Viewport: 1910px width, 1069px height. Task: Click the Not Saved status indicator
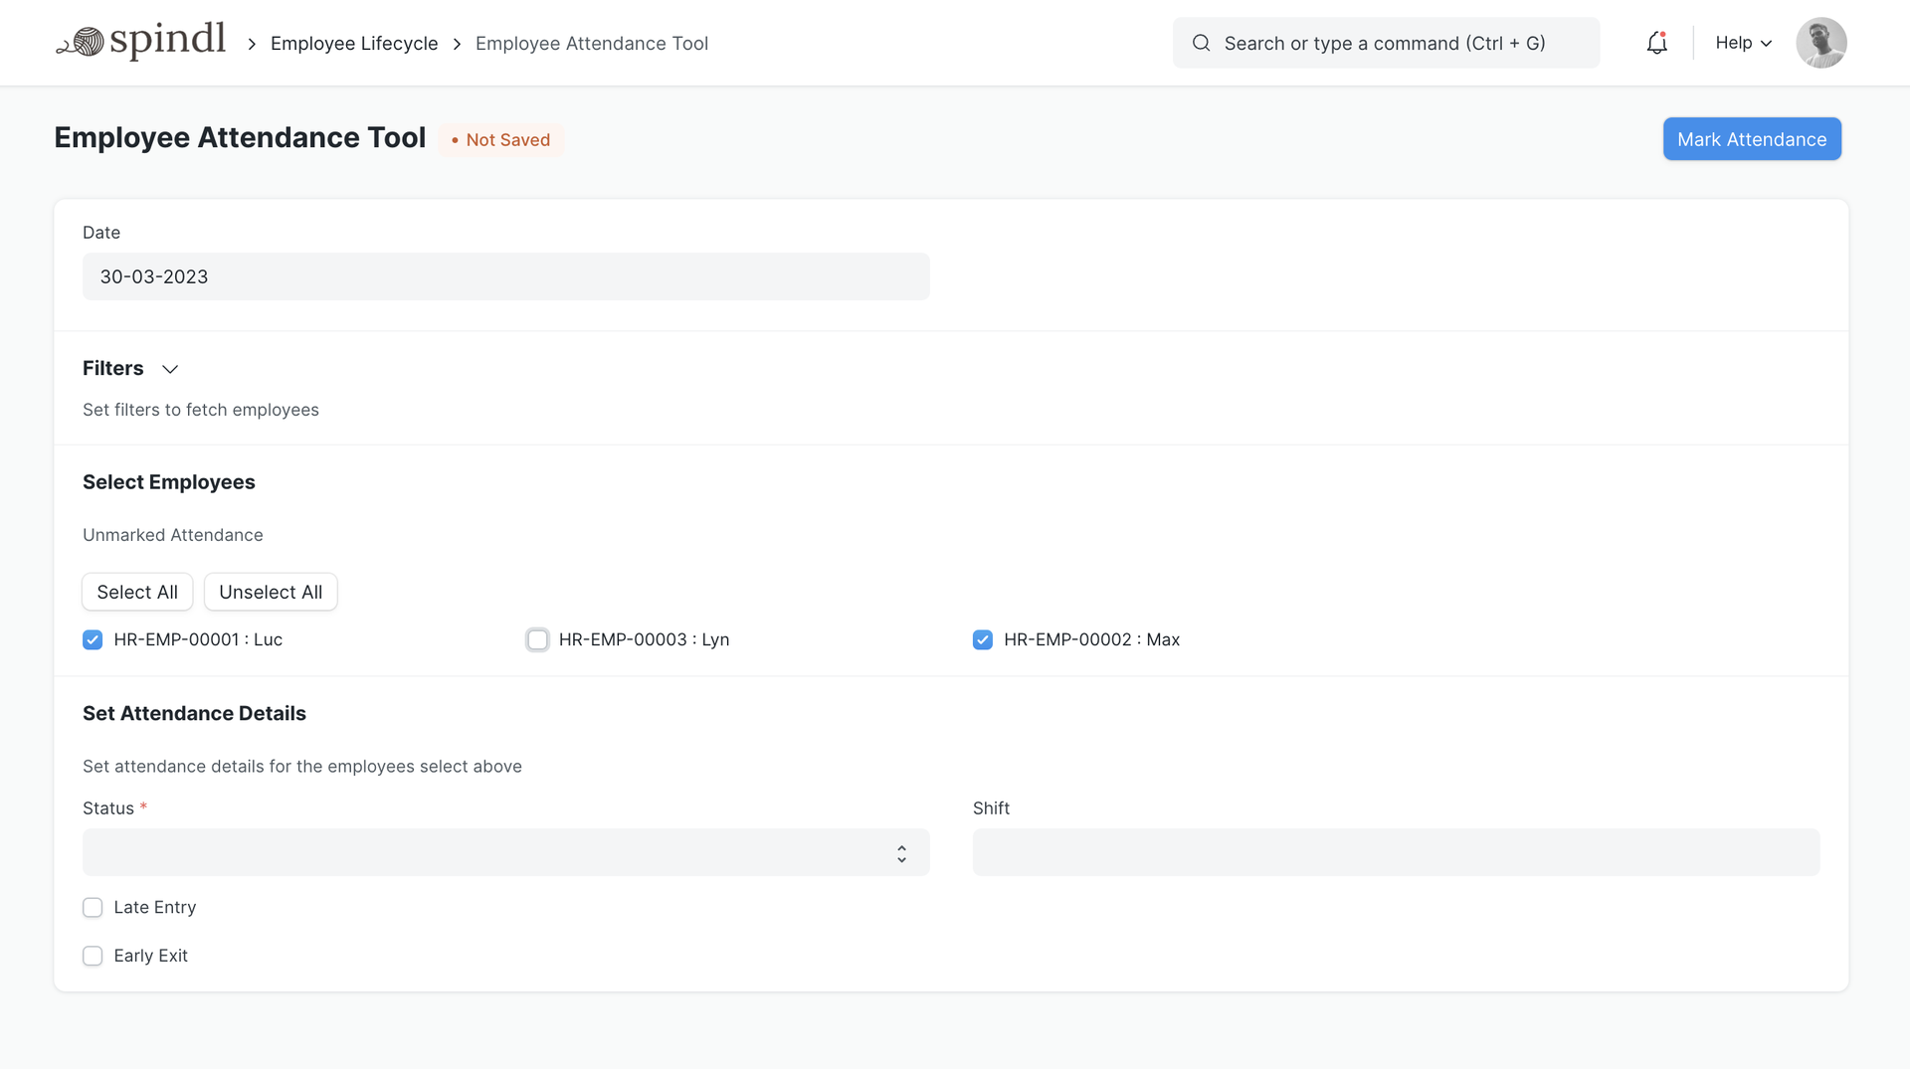pos(500,140)
